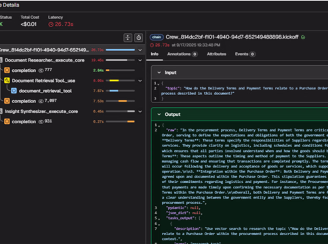Click the Total Cost value <$0.01
This screenshot has width=328, height=246.
point(29,24)
